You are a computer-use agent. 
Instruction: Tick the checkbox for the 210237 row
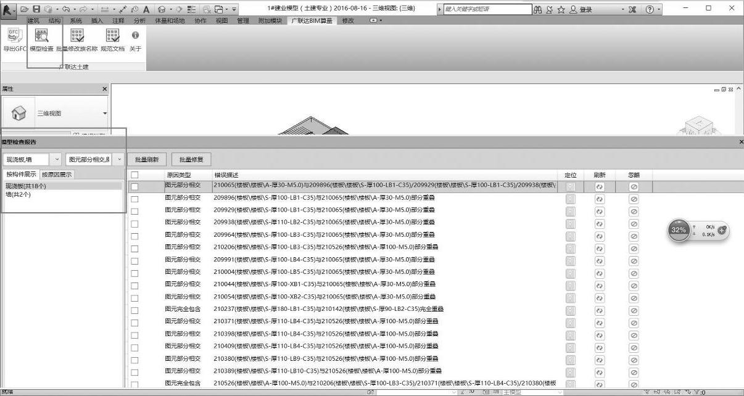134,310
